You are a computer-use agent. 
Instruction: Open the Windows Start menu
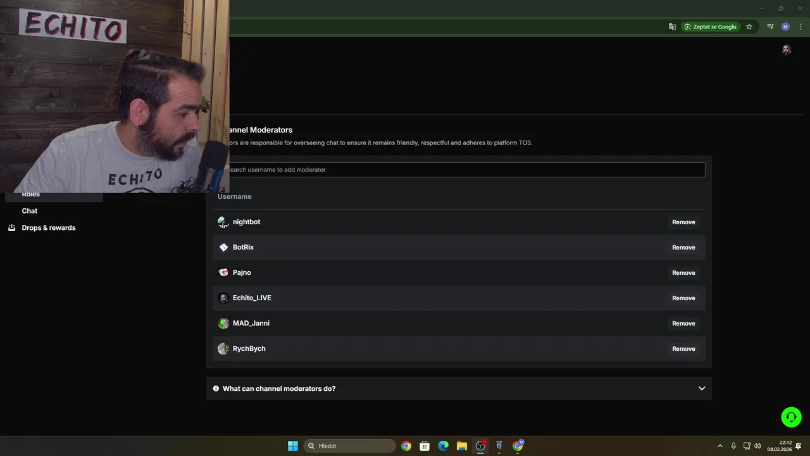pyautogui.click(x=293, y=446)
